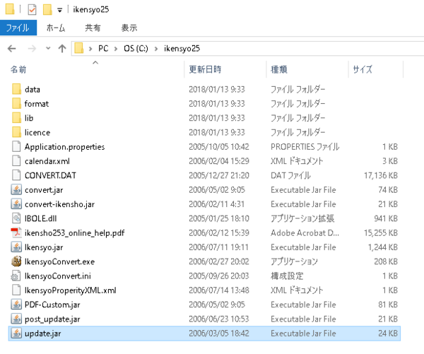The height and width of the screenshot is (354, 424).
Task: Click the Properties checkmark icon in title bar
Action: coord(32,10)
